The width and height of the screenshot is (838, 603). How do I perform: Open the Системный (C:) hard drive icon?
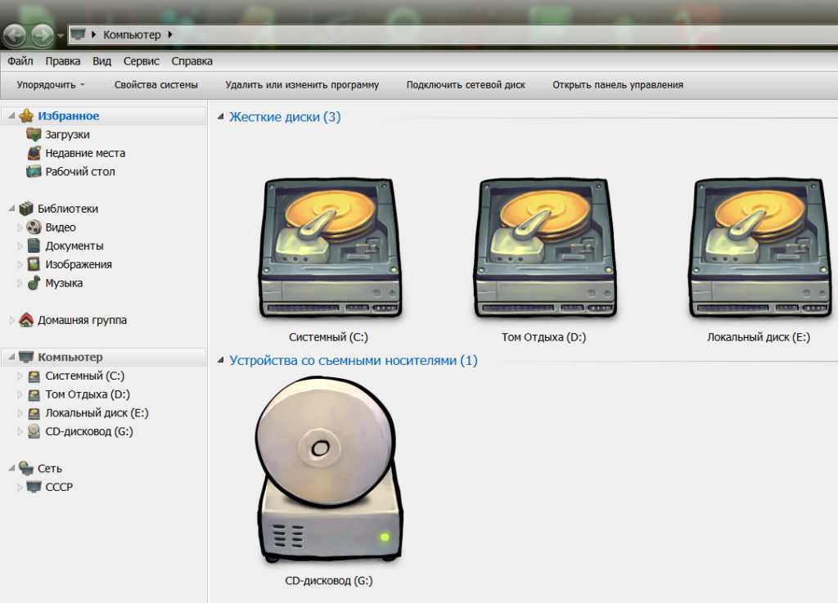(331, 250)
